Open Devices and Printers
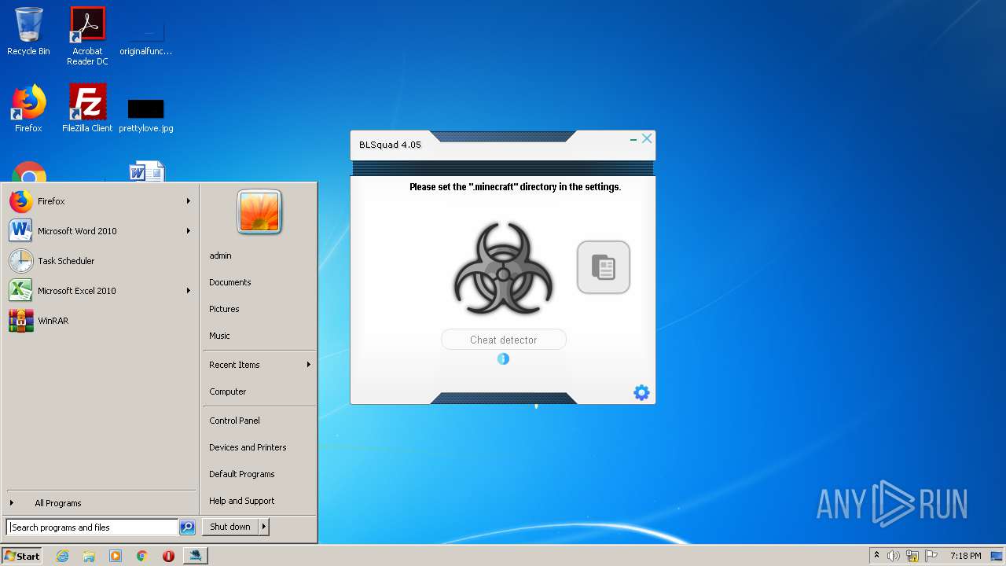The image size is (1006, 566). pos(248,447)
